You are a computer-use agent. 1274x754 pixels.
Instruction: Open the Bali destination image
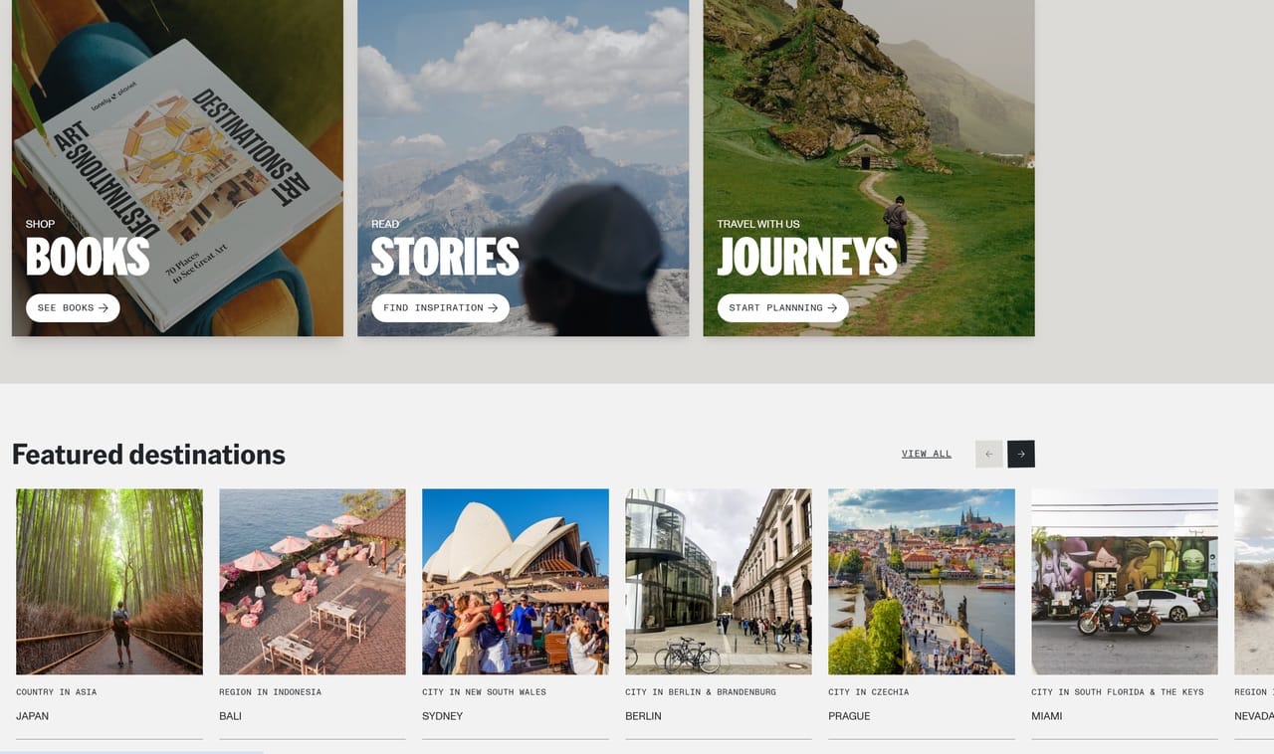click(x=313, y=581)
